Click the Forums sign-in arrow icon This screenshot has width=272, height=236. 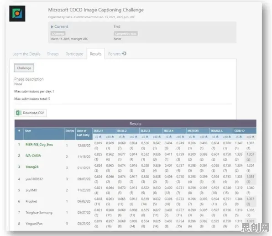click(124, 53)
